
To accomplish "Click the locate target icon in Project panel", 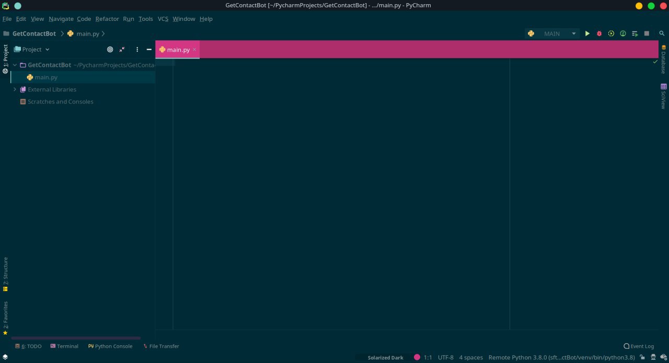I will tap(110, 49).
